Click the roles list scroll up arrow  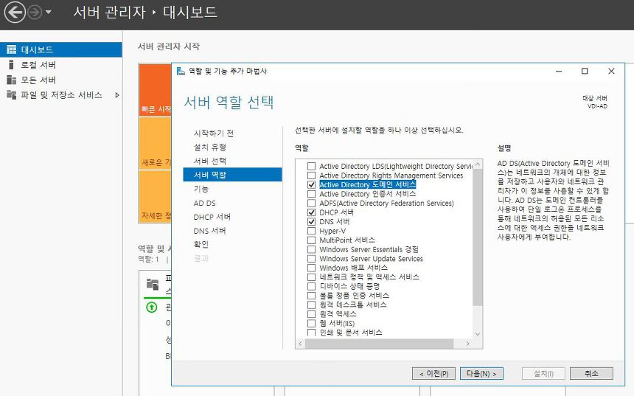tap(478, 164)
